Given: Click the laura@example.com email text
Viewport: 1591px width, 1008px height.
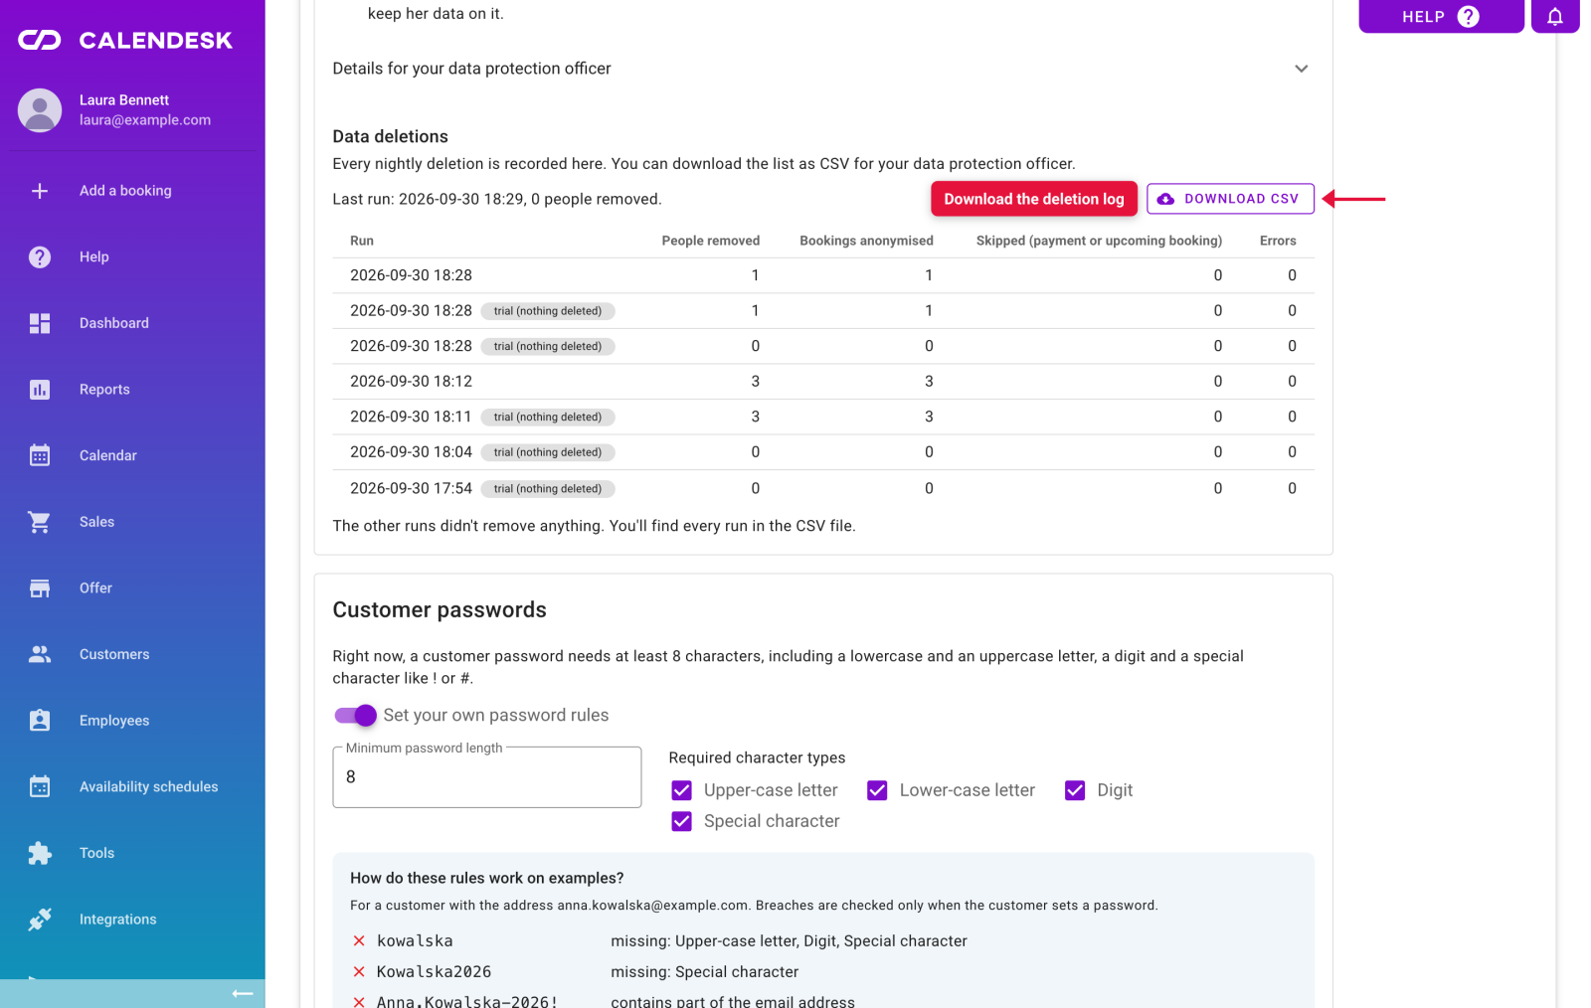Looking at the screenshot, I should pyautogui.click(x=145, y=120).
